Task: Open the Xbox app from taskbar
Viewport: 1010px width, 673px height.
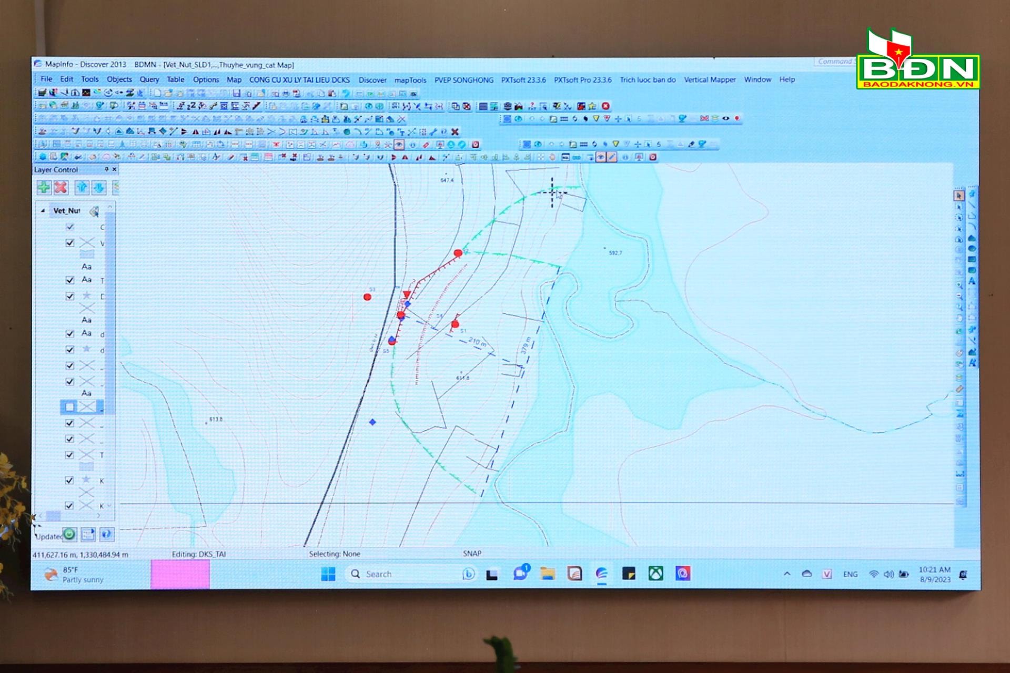Action: (655, 574)
